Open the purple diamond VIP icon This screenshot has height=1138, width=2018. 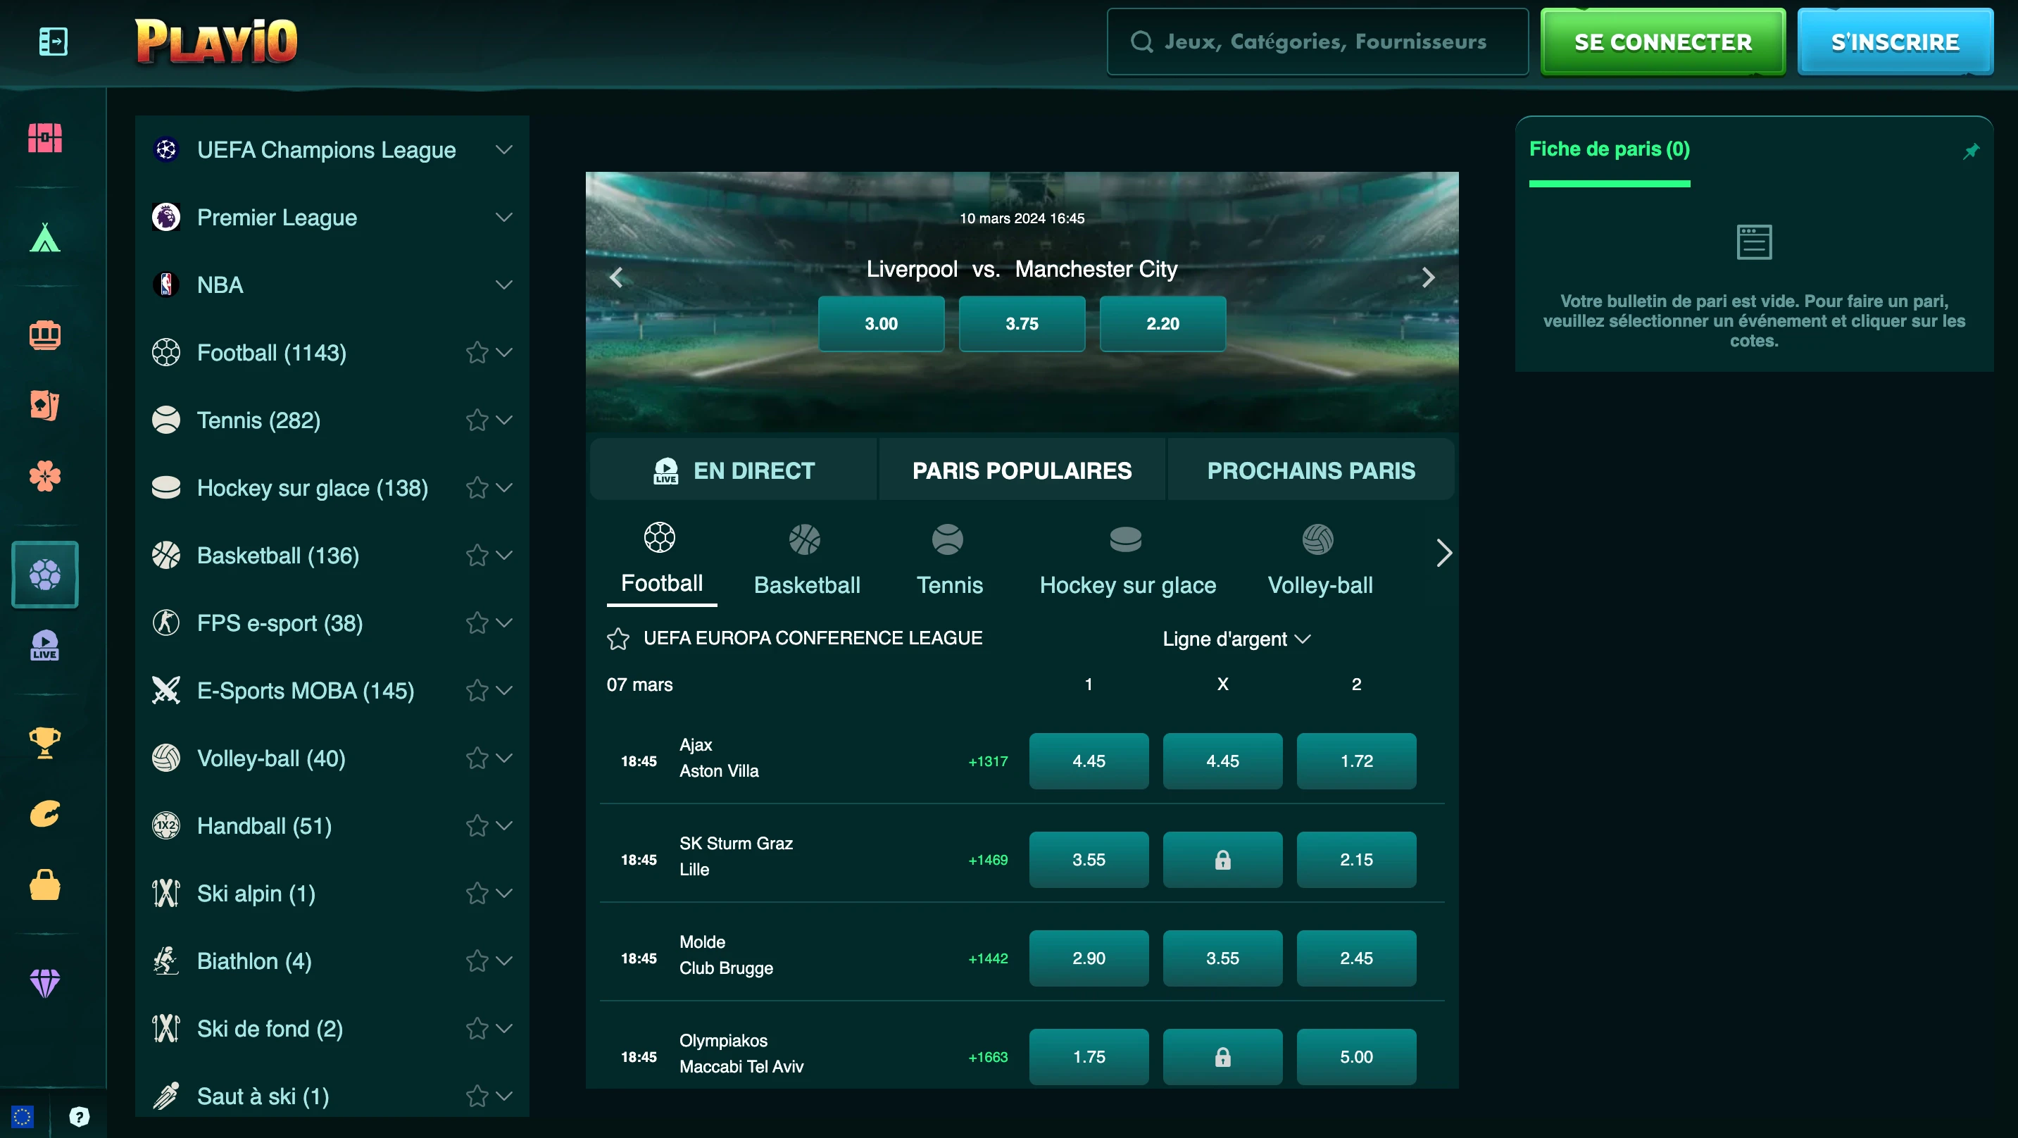pyautogui.click(x=44, y=983)
